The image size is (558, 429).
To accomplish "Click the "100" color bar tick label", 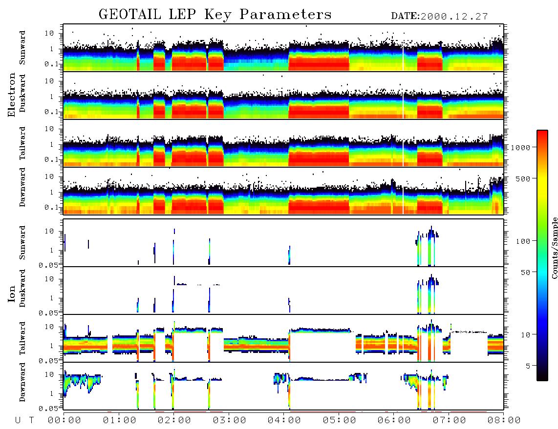I will 523,241.
